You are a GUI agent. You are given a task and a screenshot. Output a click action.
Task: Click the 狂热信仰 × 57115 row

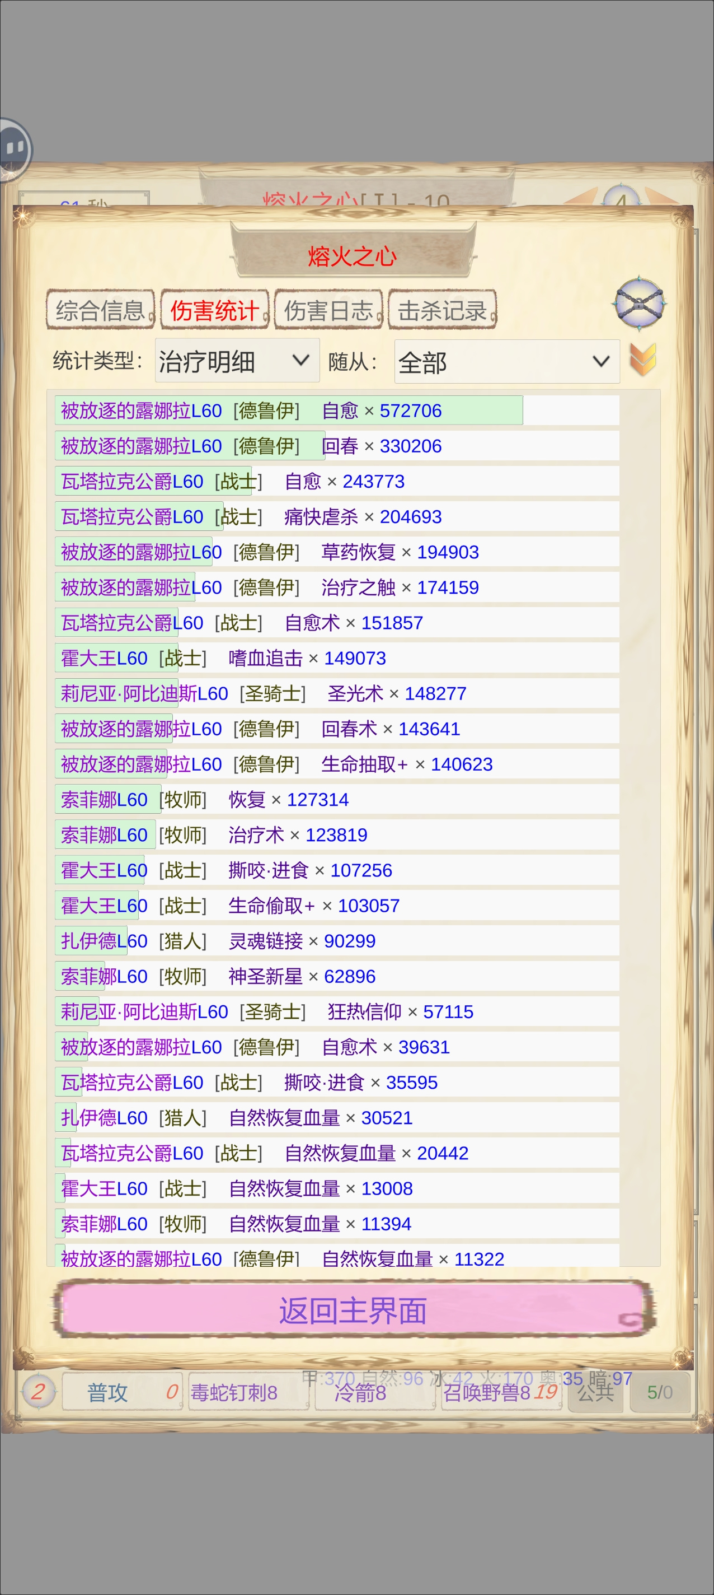coord(337,1010)
